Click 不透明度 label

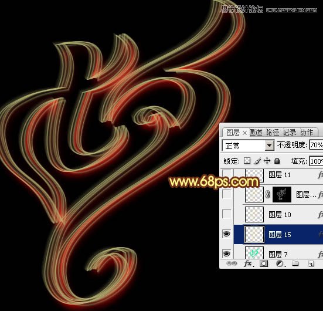point(292,145)
